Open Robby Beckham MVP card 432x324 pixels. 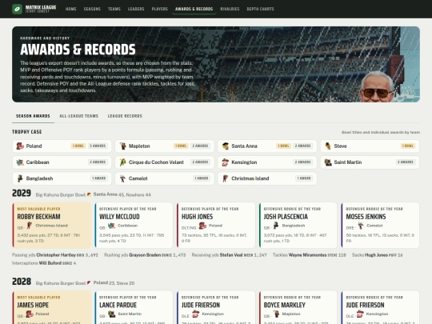(x=52, y=225)
